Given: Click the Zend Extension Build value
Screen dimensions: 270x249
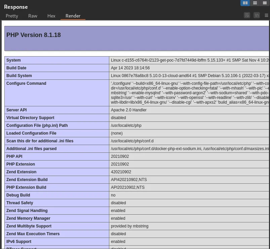Looking at the screenshot, I should tap(129, 180).
